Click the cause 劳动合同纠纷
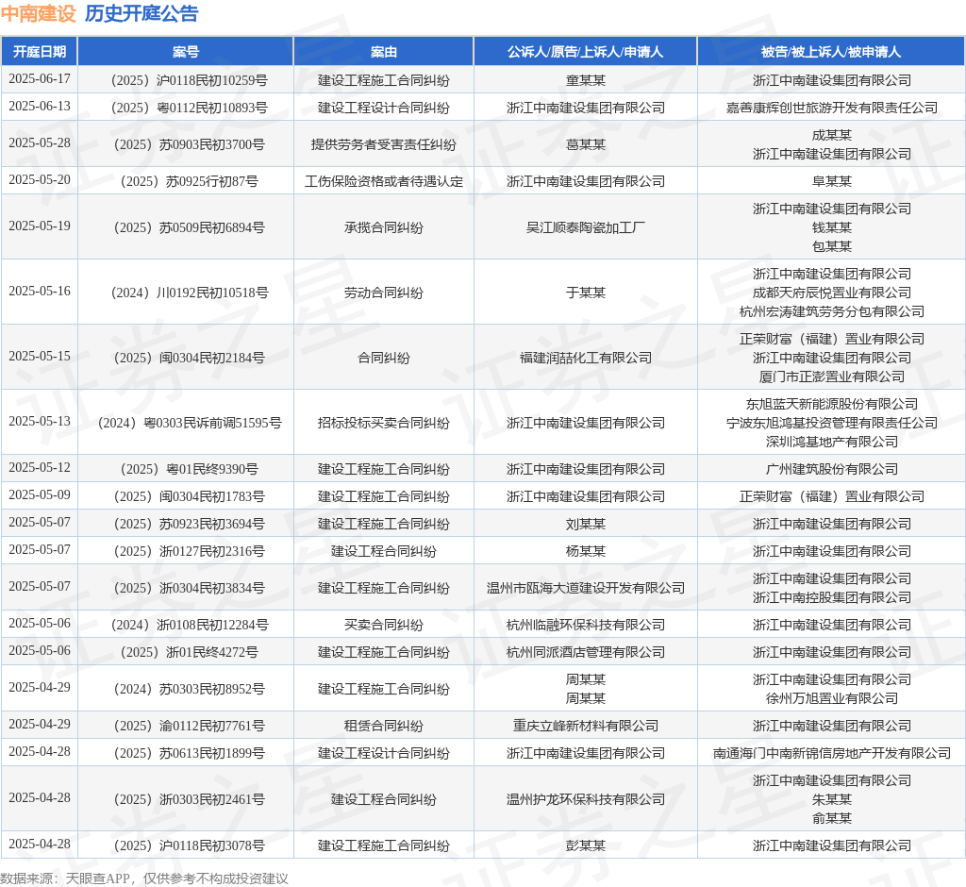Viewport: 966px width, 887px height. [x=383, y=293]
